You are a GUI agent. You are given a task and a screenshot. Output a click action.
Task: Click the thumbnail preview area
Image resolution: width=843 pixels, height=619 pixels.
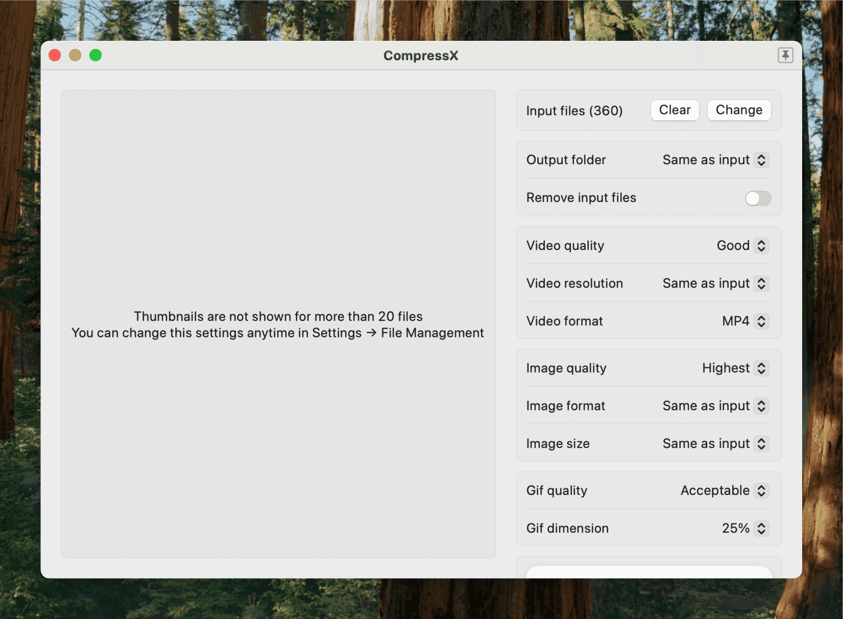tap(278, 324)
